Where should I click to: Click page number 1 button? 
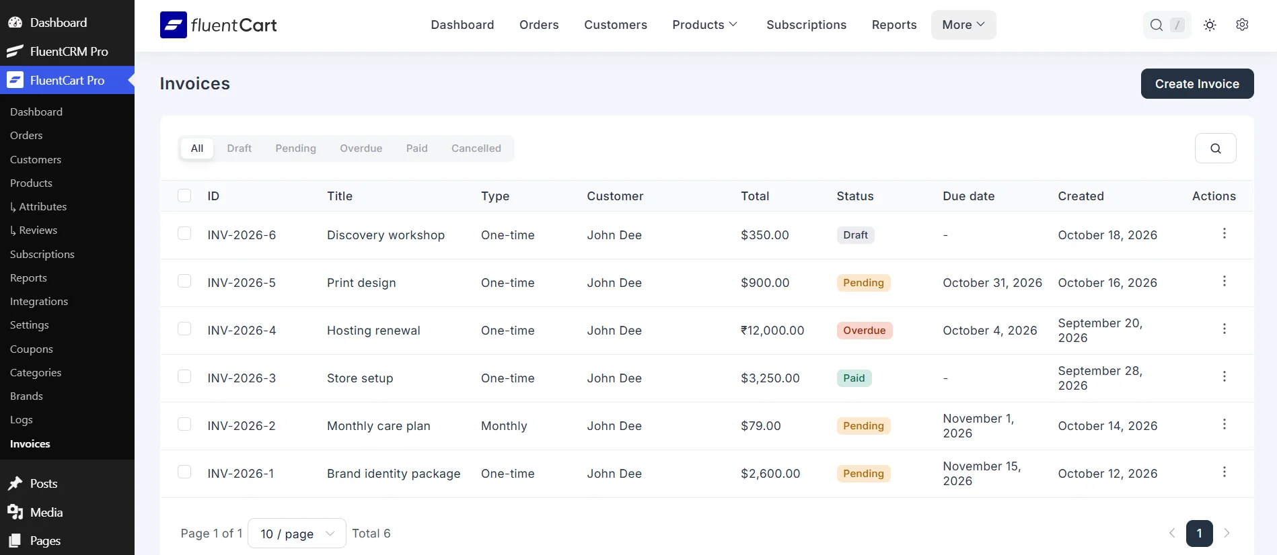pyautogui.click(x=1199, y=533)
